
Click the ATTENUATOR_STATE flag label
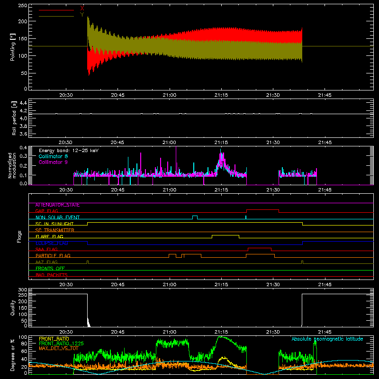tap(57, 205)
